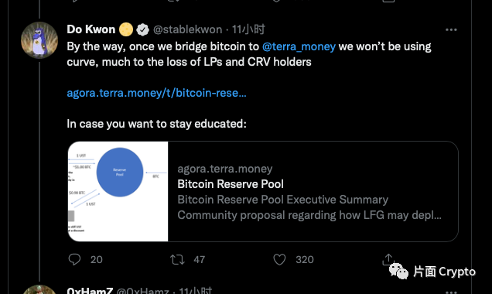The image size is (492, 294).
Task: Click the retweet icon with 47 retweets
Action: (177, 259)
